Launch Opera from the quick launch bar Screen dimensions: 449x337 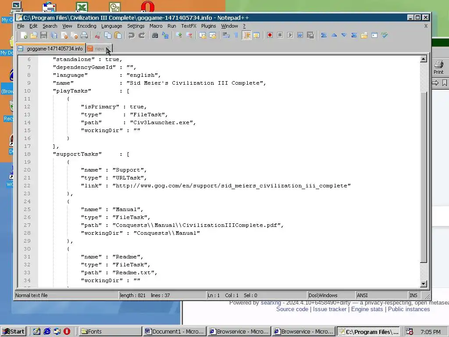click(67, 332)
